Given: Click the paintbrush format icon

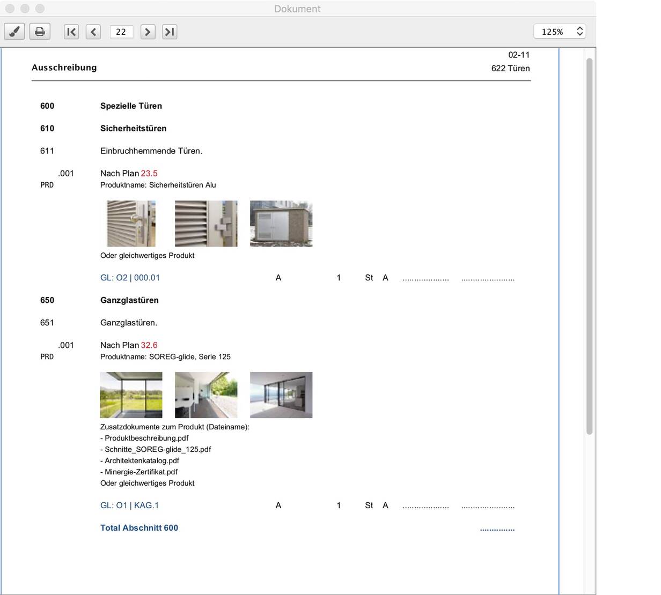Looking at the screenshot, I should (14, 32).
